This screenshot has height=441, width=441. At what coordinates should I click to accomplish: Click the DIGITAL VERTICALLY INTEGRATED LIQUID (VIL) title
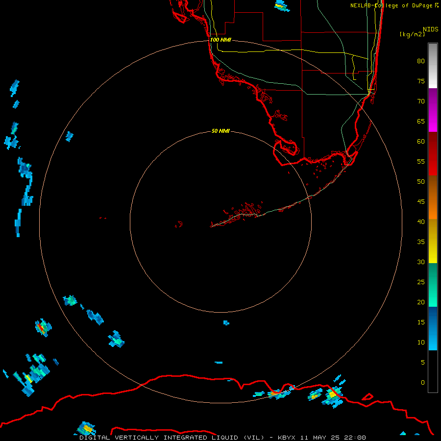(172, 438)
